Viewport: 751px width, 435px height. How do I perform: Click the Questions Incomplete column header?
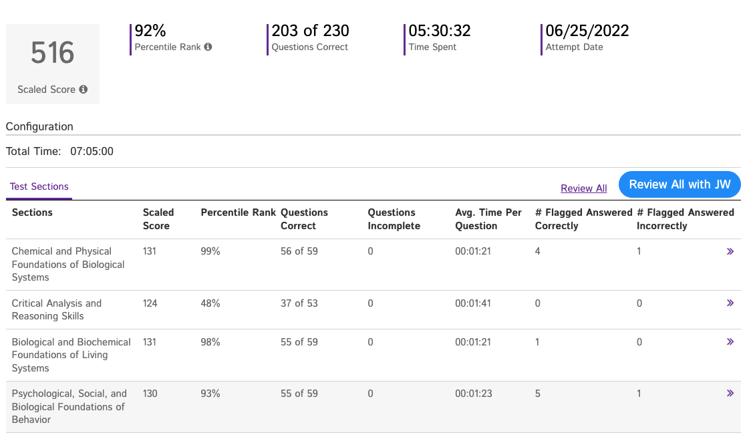[x=394, y=219]
